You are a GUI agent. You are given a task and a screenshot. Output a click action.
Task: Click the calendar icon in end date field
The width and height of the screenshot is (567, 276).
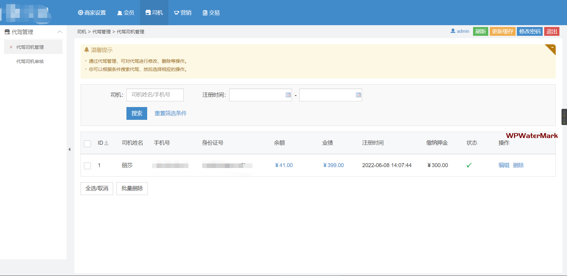tap(358, 95)
